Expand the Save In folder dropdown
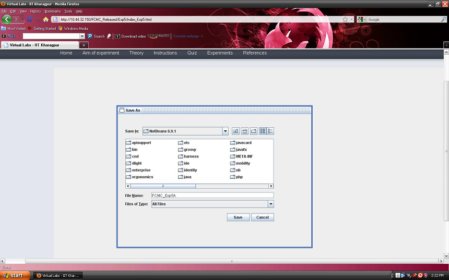 tap(226, 131)
